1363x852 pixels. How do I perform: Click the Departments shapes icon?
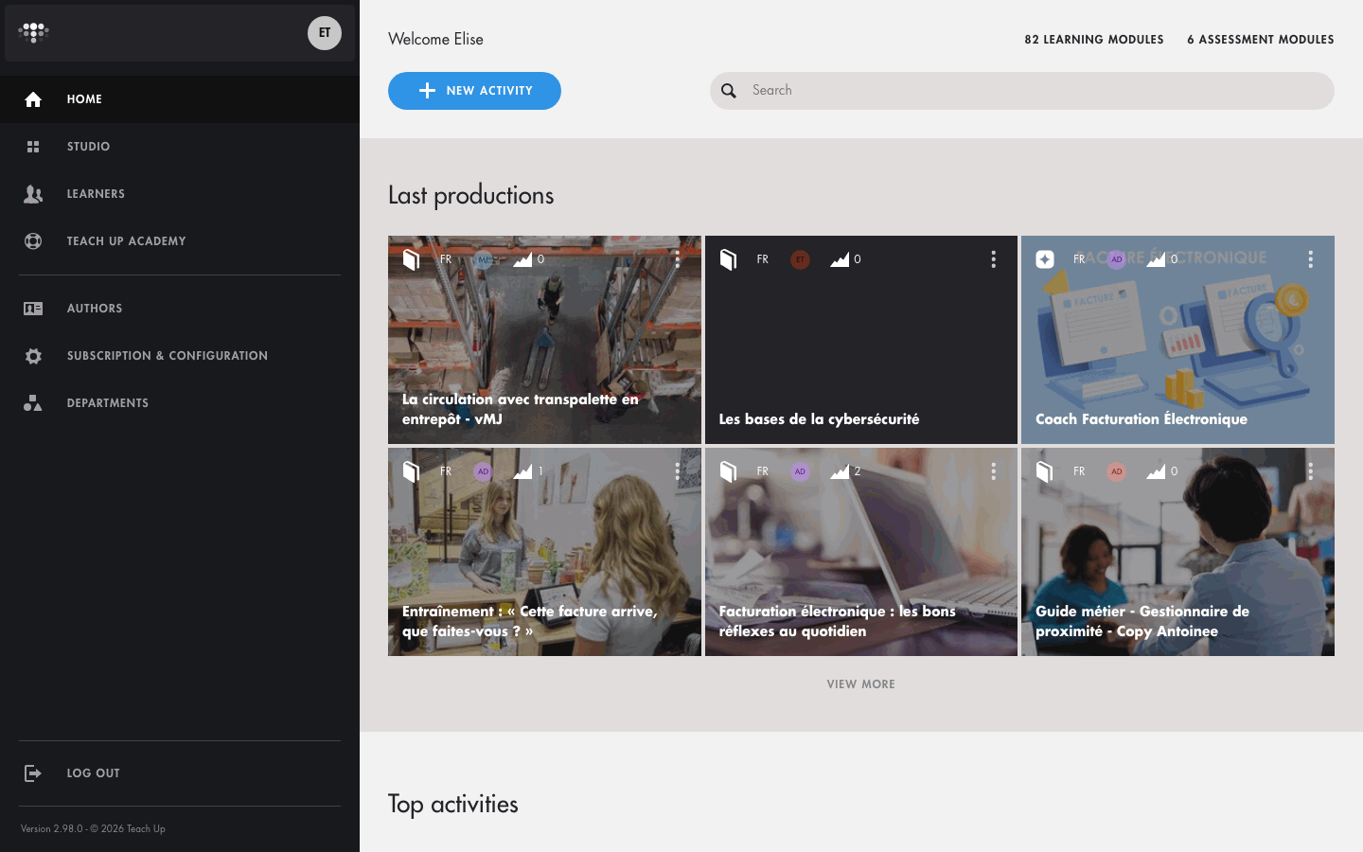tap(33, 403)
